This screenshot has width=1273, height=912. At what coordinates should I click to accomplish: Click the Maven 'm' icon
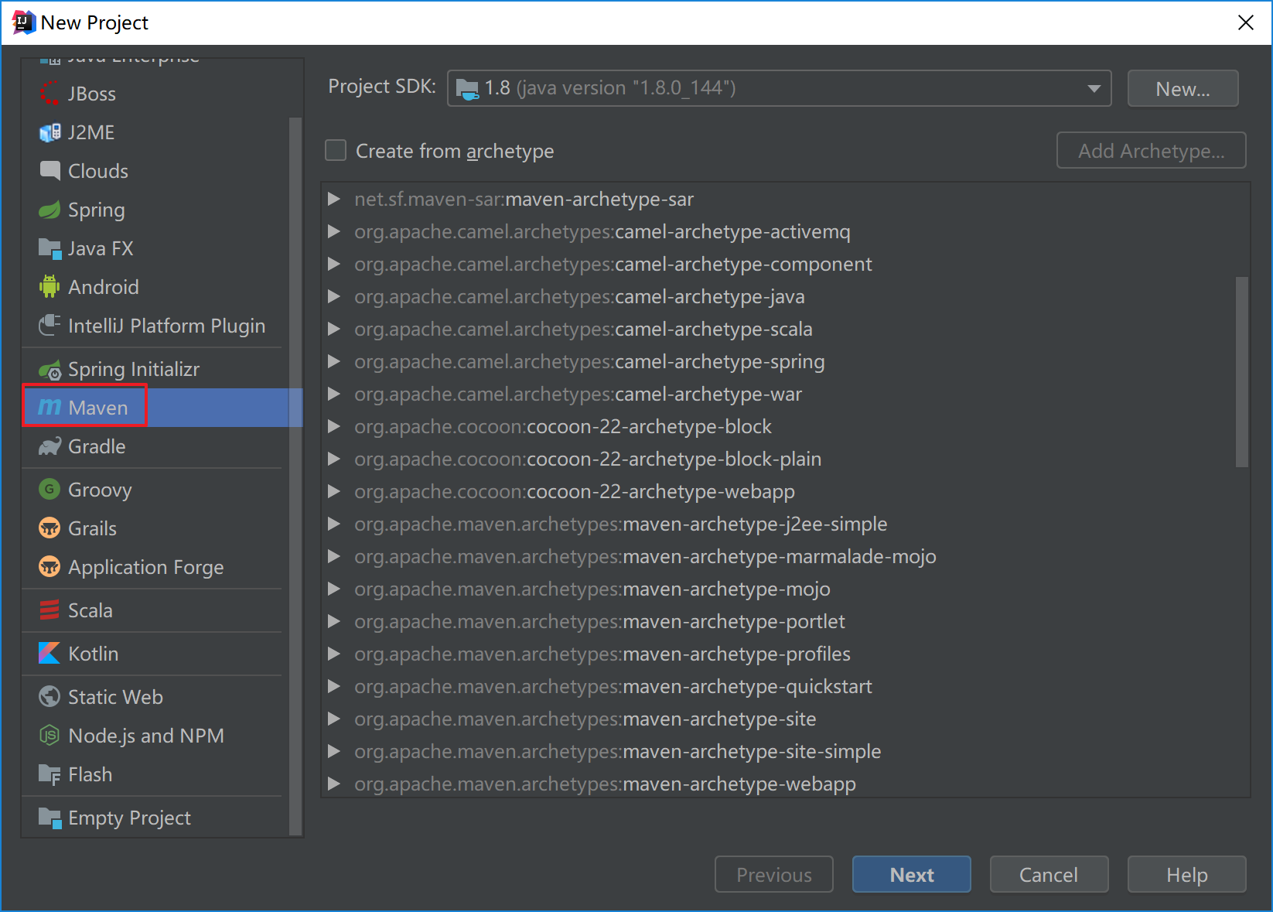[49, 408]
